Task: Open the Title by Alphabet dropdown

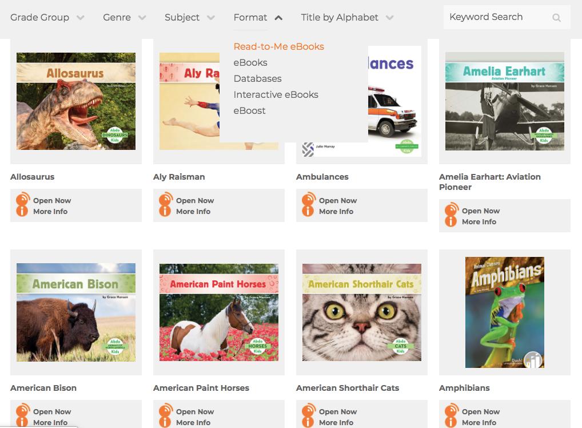Action: click(x=347, y=17)
